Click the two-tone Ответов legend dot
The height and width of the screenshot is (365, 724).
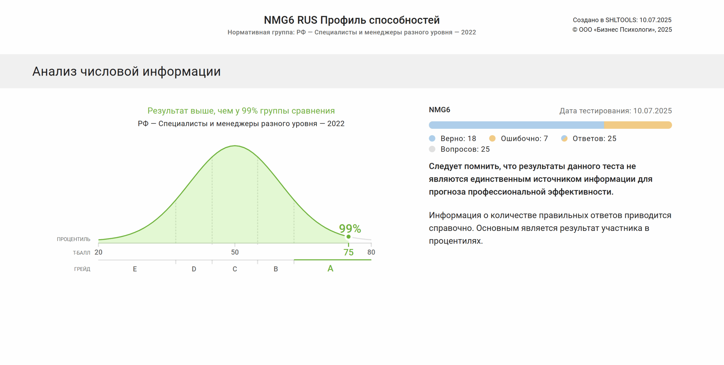pyautogui.click(x=564, y=138)
